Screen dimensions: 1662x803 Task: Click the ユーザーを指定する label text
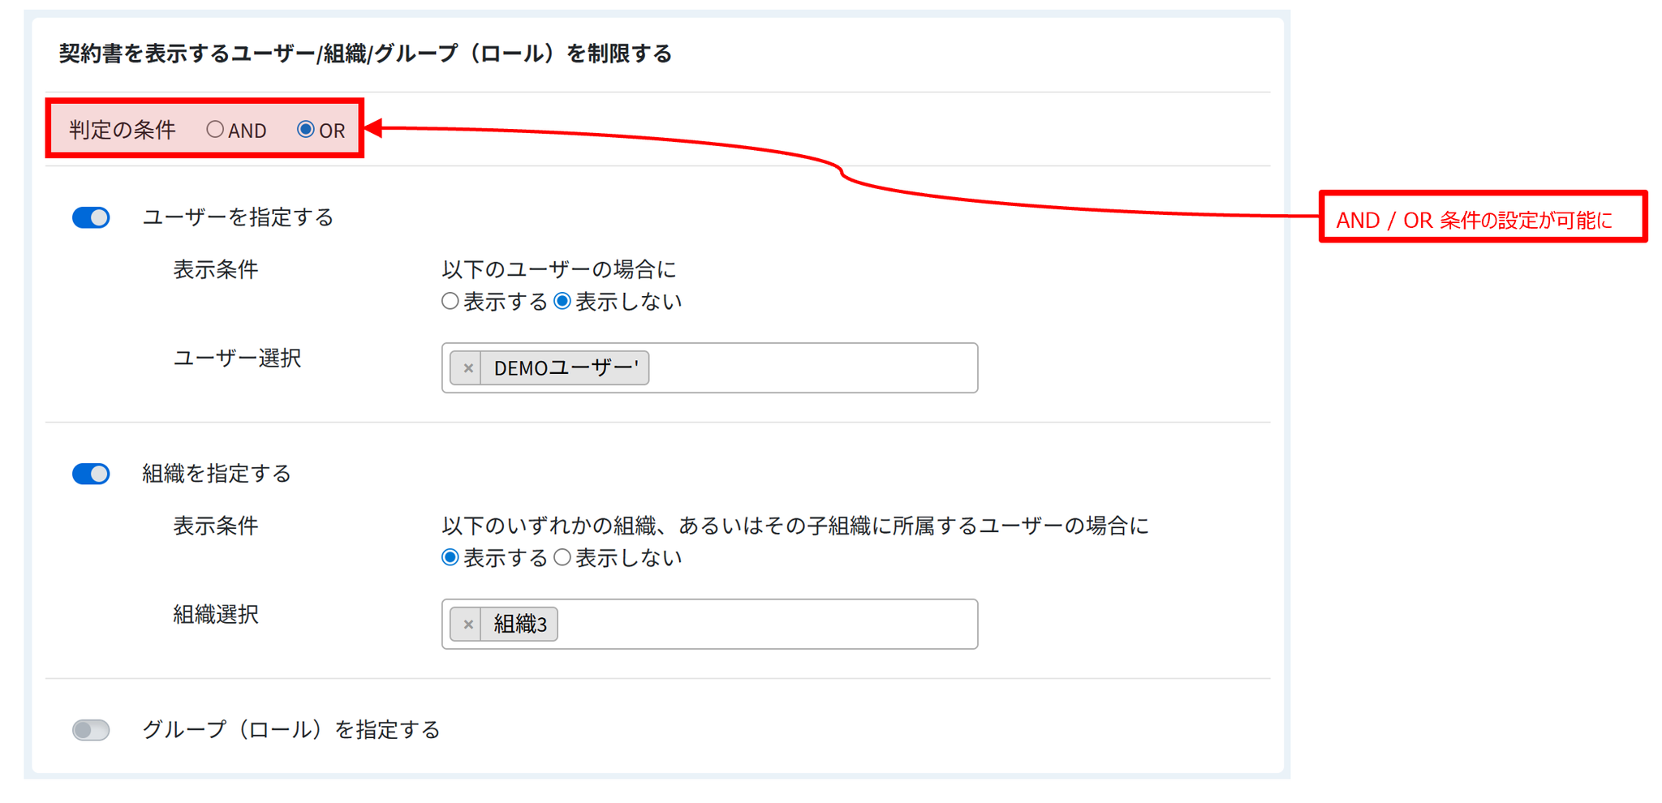(x=238, y=217)
